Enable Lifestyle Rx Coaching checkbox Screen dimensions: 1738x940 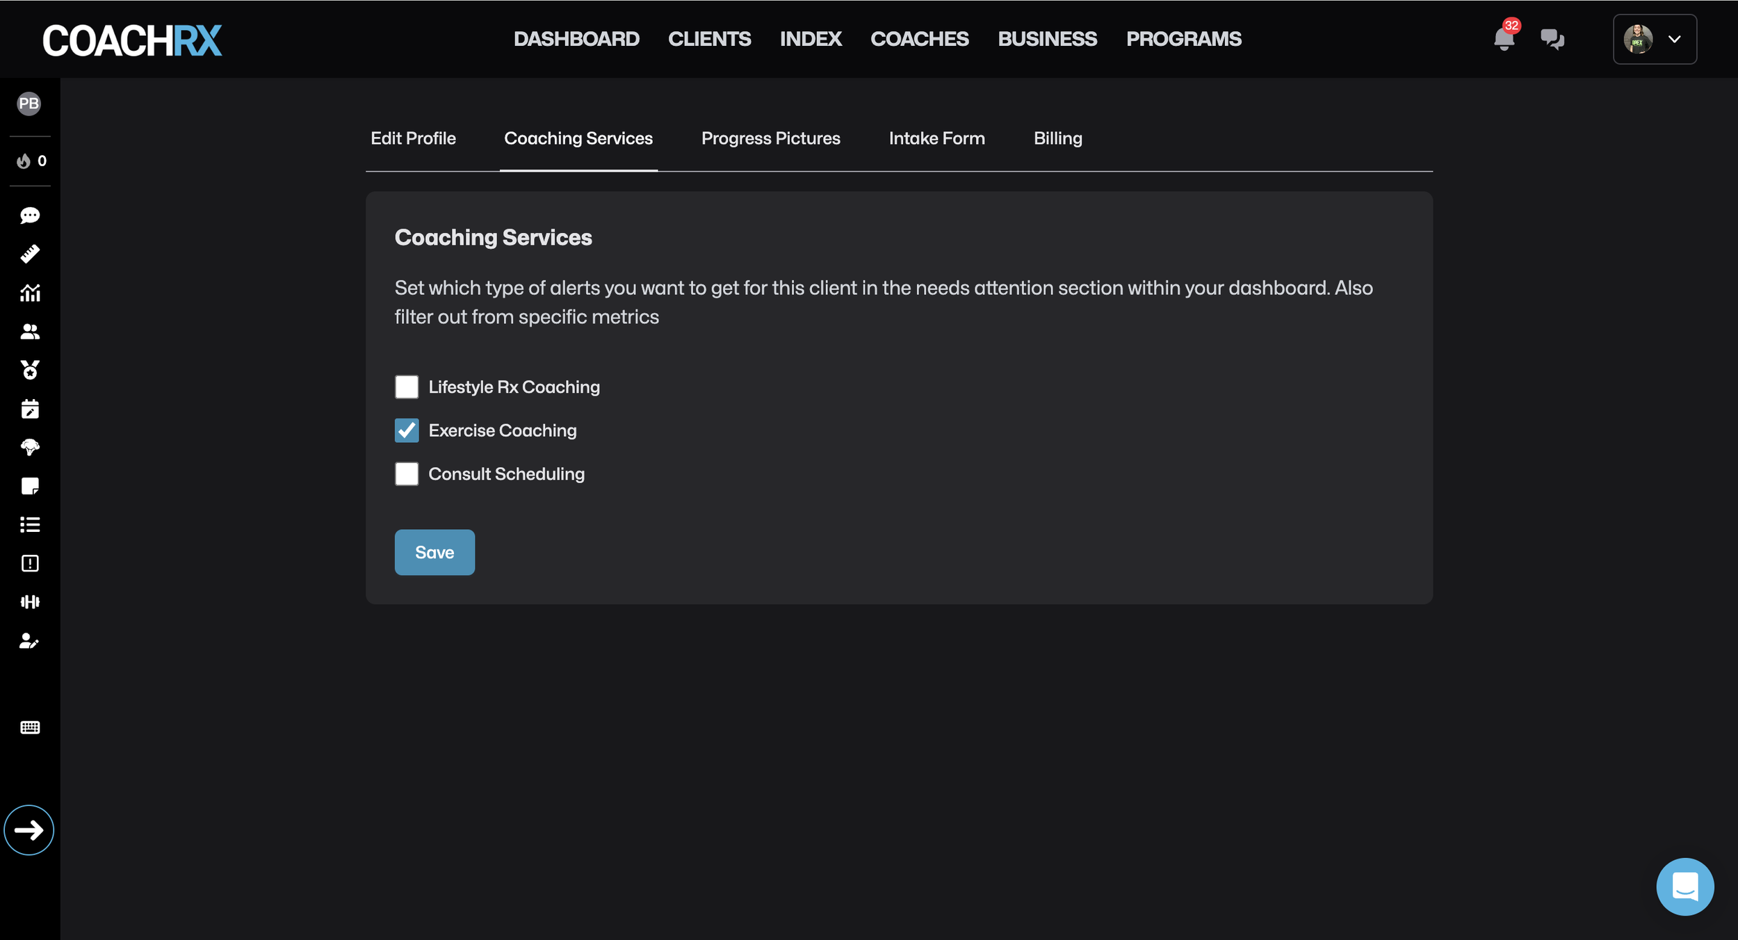(407, 387)
